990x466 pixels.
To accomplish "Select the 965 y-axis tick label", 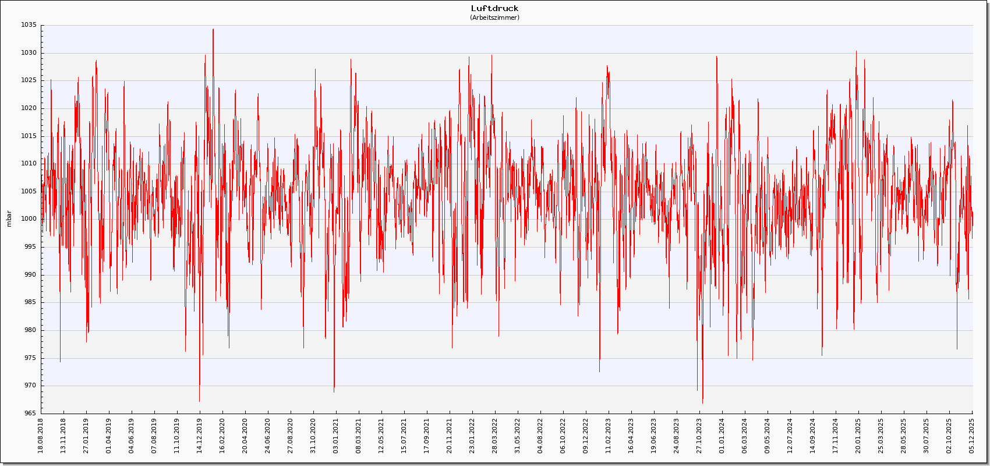I will [x=30, y=413].
